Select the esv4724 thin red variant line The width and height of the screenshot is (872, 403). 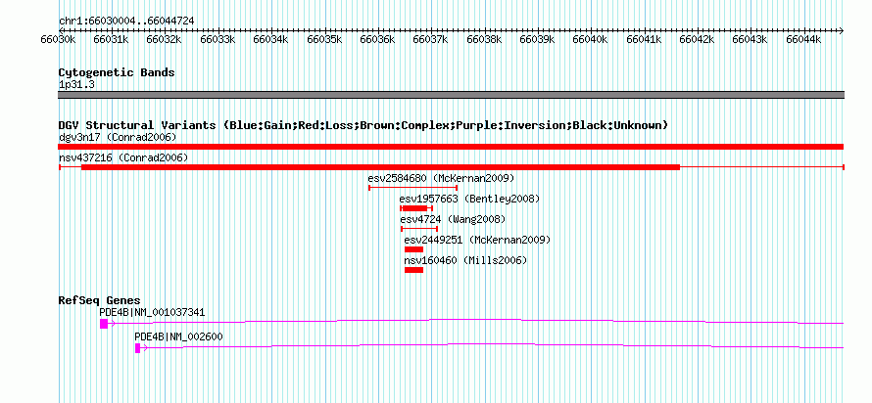coord(419,229)
